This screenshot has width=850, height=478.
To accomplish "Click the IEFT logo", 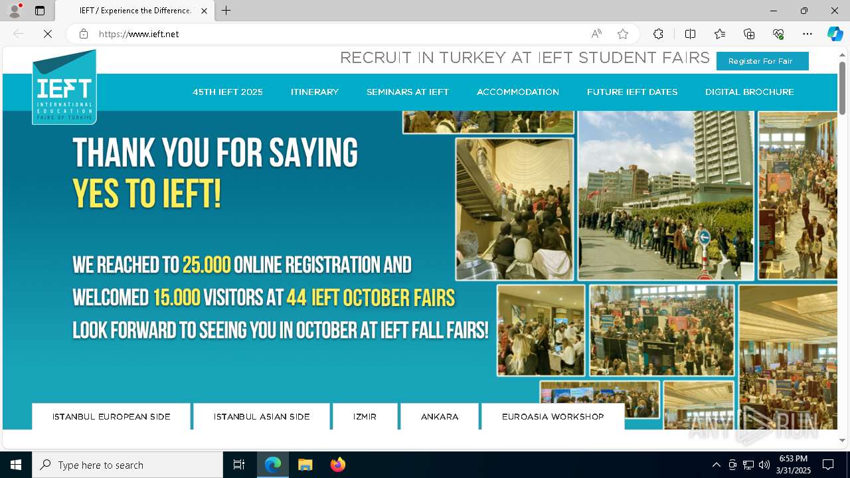I will click(x=64, y=87).
